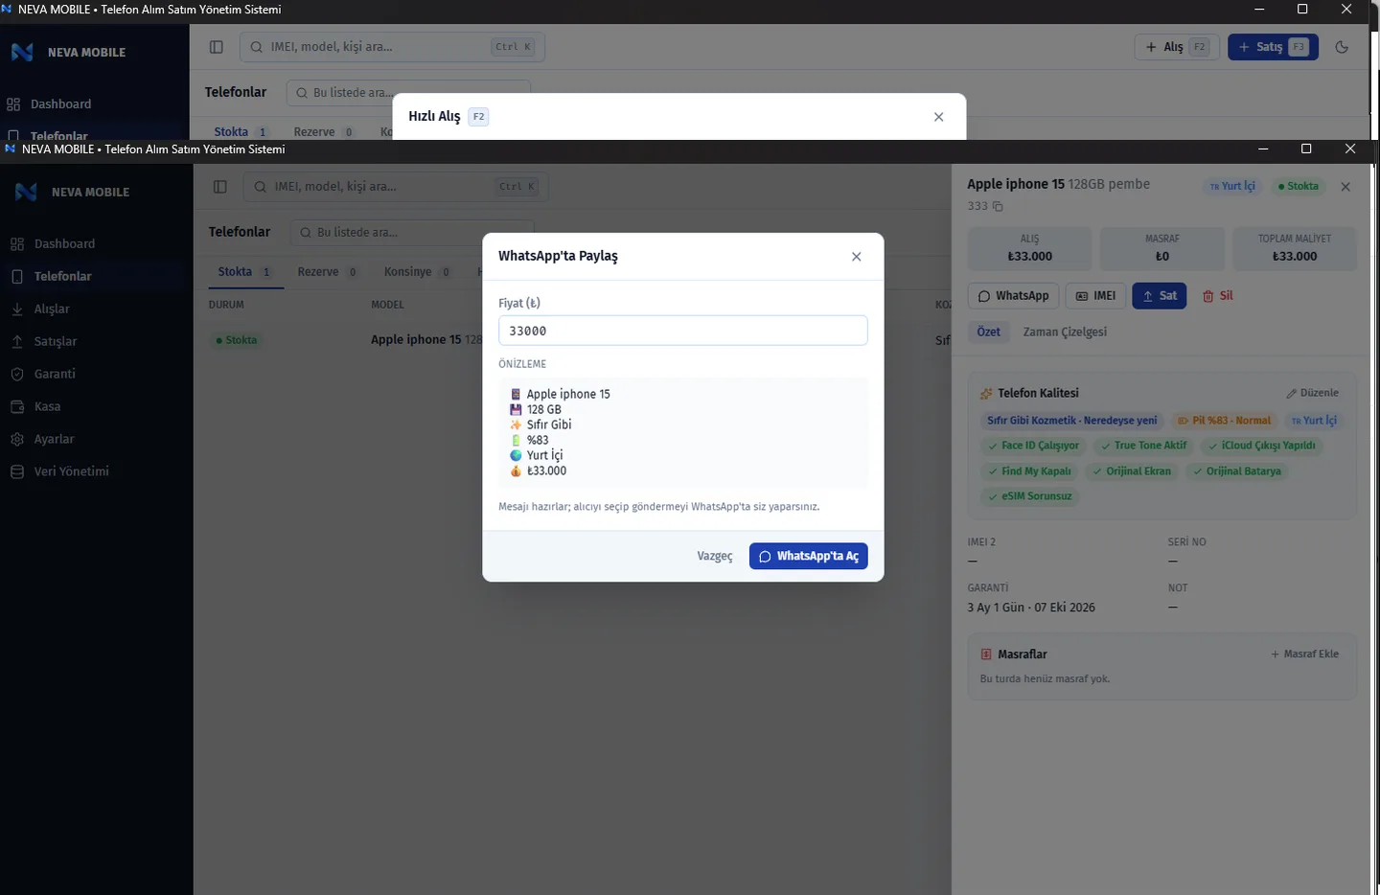Close the Hızlı Alış dialog
Screen dimensions: 1380x895
click(x=938, y=117)
